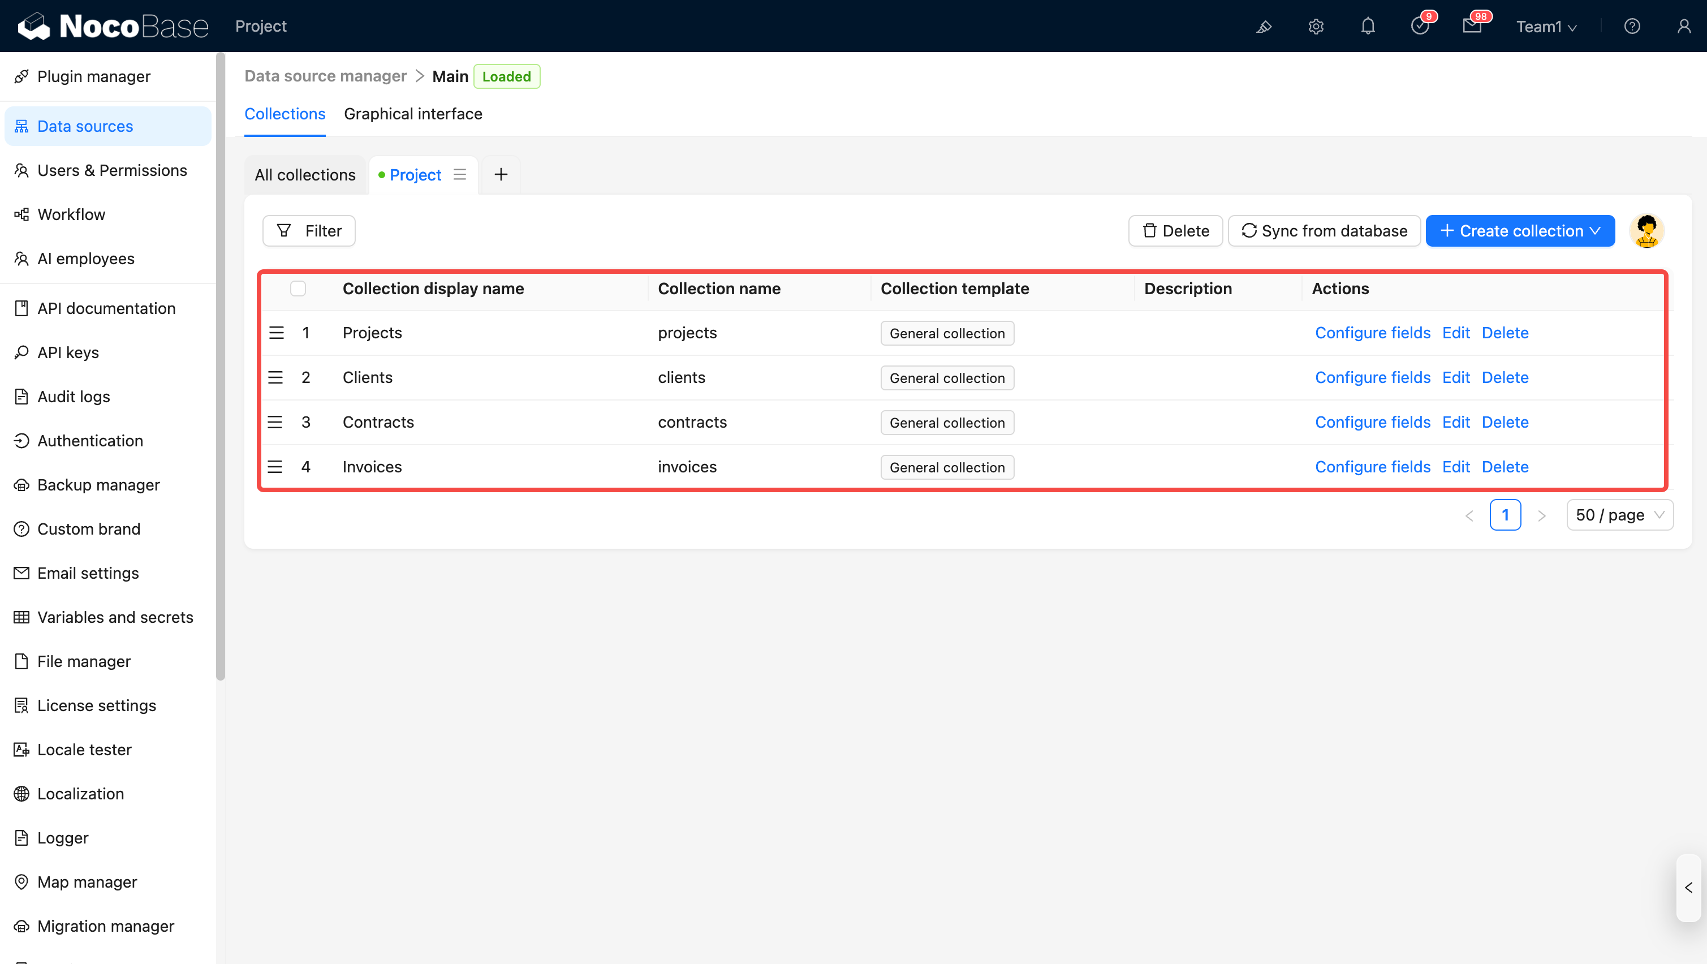The height and width of the screenshot is (964, 1707).
Task: Open the 50 / page size dropdown
Action: tap(1619, 515)
